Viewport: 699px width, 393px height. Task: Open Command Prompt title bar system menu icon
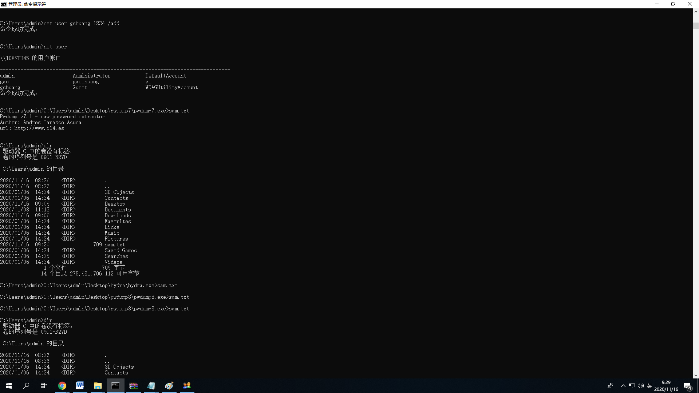4,4
